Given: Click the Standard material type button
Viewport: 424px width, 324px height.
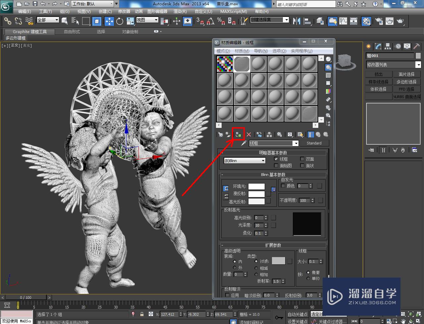Looking at the screenshot, I should pos(314,143).
